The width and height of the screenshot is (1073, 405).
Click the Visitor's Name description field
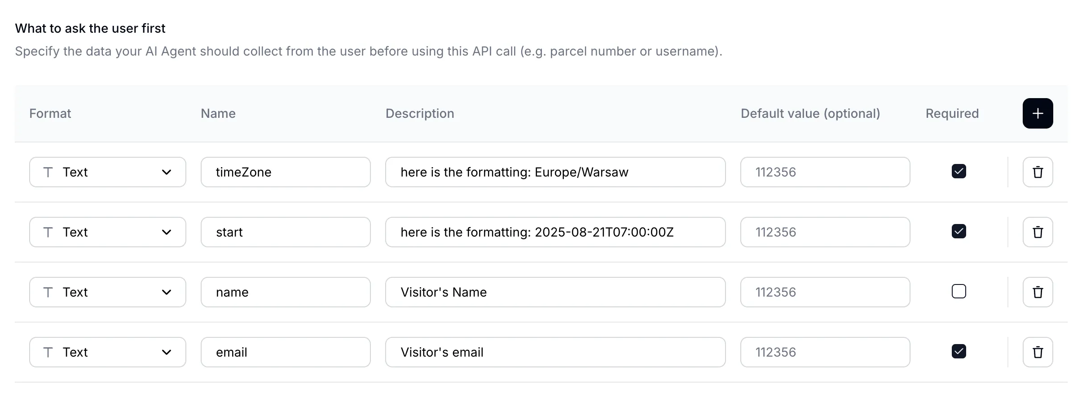pos(555,292)
